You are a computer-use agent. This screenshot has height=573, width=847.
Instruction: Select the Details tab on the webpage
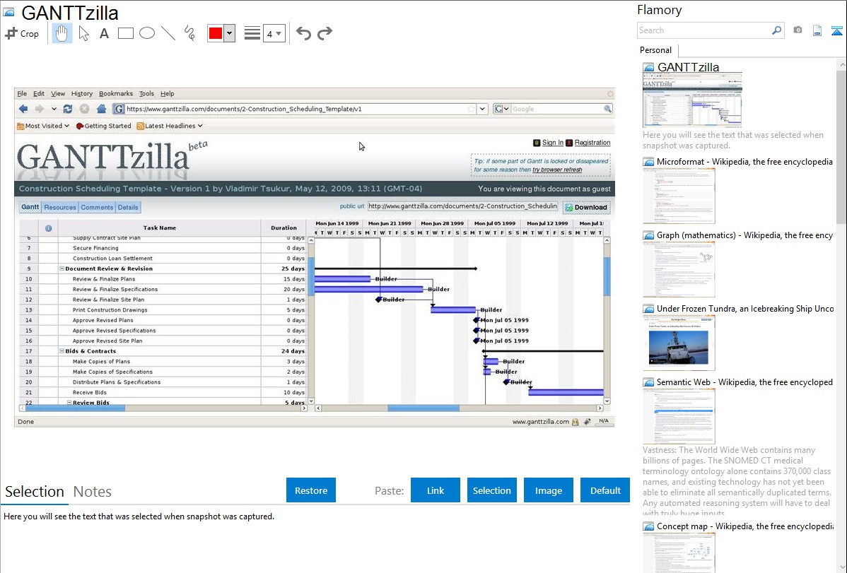point(128,208)
